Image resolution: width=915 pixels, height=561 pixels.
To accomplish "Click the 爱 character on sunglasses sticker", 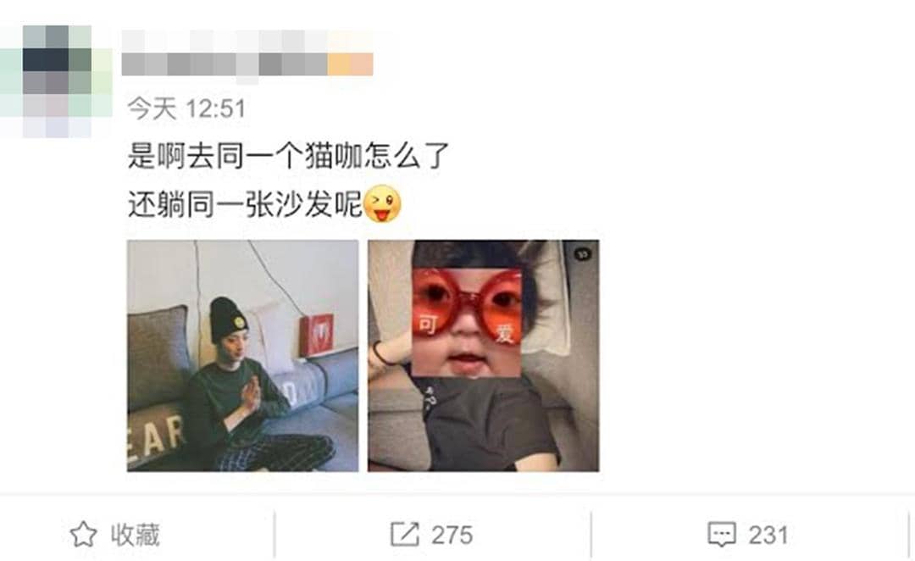I will click(504, 333).
